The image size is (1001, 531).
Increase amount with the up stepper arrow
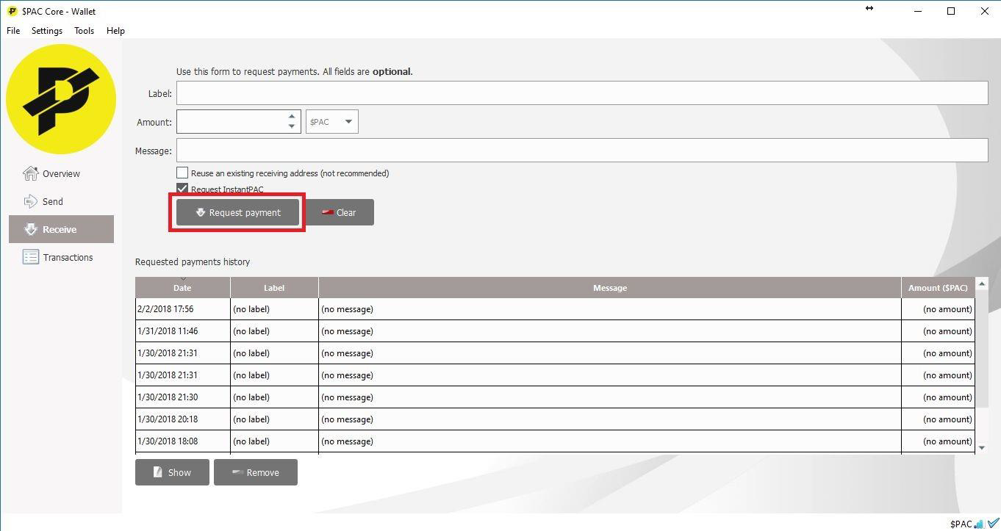pos(292,116)
